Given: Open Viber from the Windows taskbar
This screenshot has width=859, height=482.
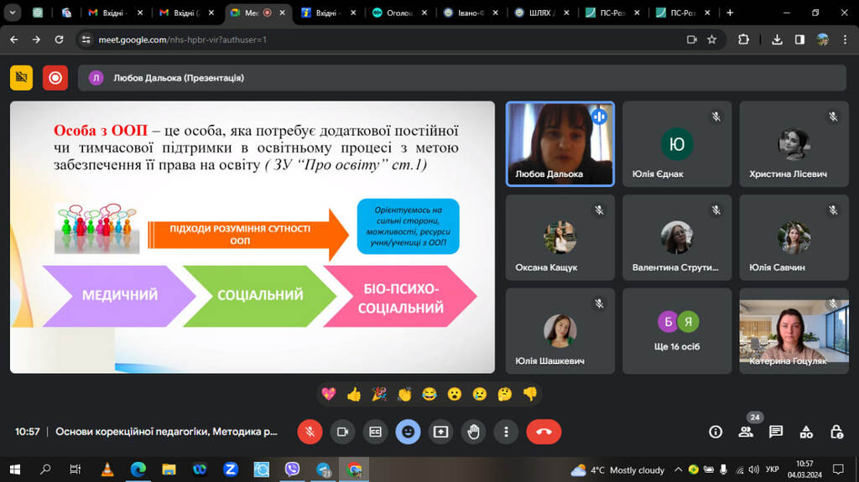Looking at the screenshot, I should pos(292,469).
